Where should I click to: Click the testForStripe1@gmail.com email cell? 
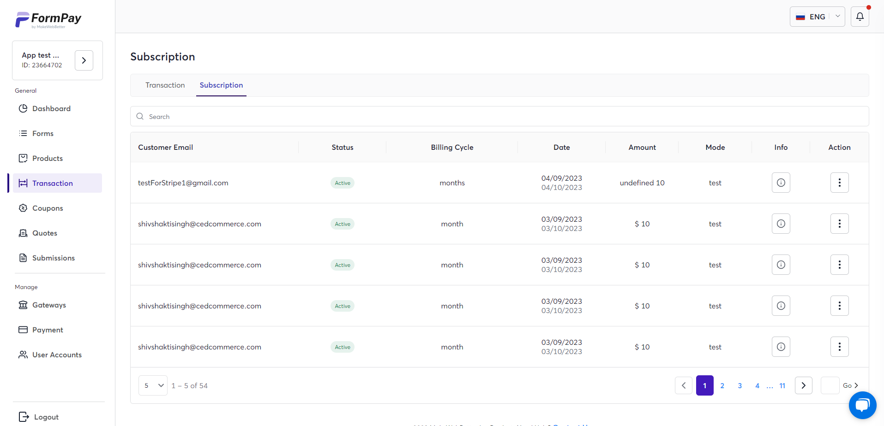pos(183,183)
